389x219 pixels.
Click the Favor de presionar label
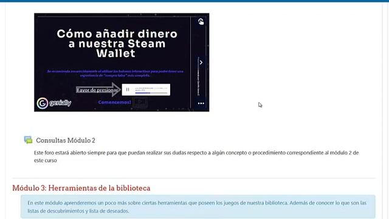(97, 90)
